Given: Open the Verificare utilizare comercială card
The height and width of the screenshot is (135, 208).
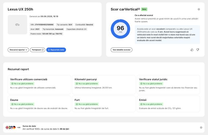Looking at the screenshot, I should click(x=40, y=85).
